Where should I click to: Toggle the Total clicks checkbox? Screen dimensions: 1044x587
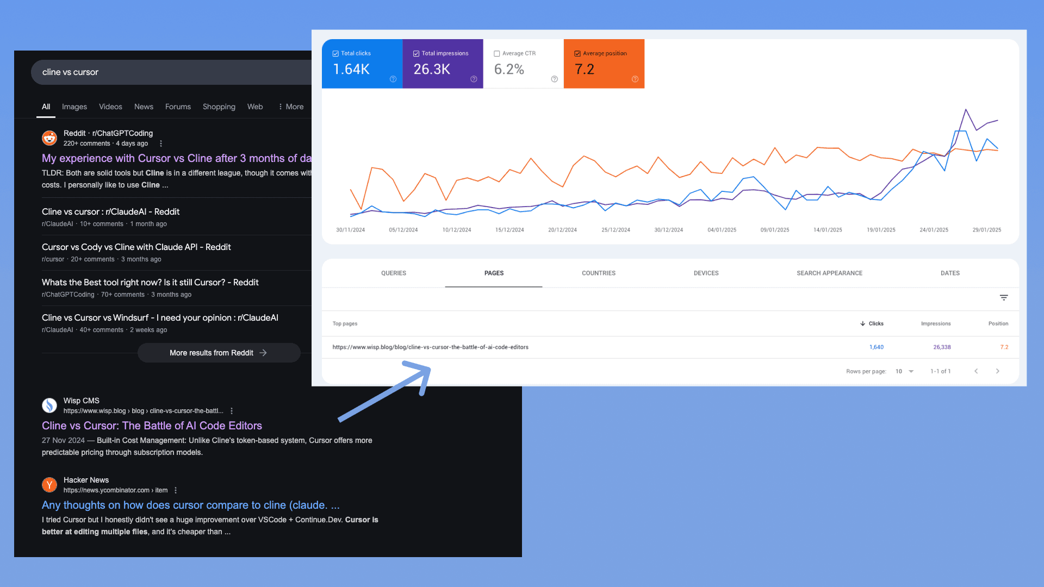point(335,54)
